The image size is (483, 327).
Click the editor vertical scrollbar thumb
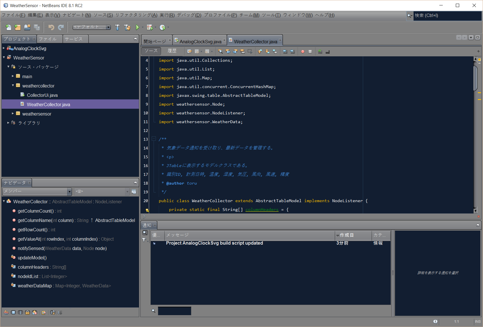[x=475, y=78]
